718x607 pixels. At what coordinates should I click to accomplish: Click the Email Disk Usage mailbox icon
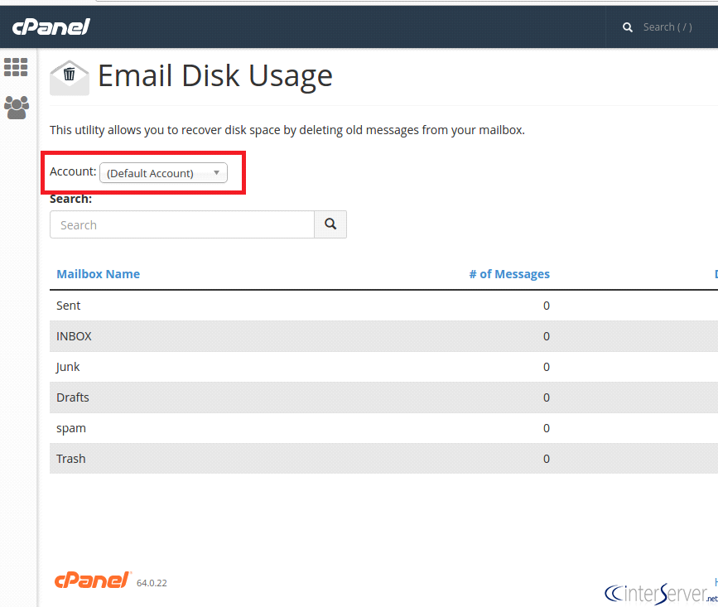pos(69,75)
